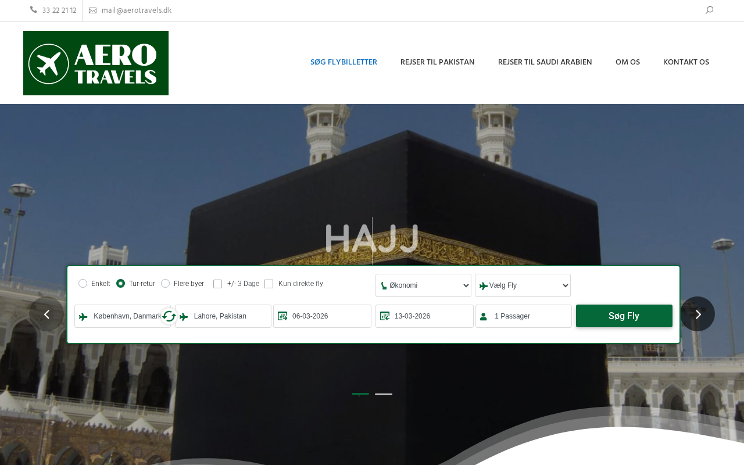Image resolution: width=744 pixels, height=465 pixels.
Task: Call phone number 33 22 21 12
Action: pos(59,10)
